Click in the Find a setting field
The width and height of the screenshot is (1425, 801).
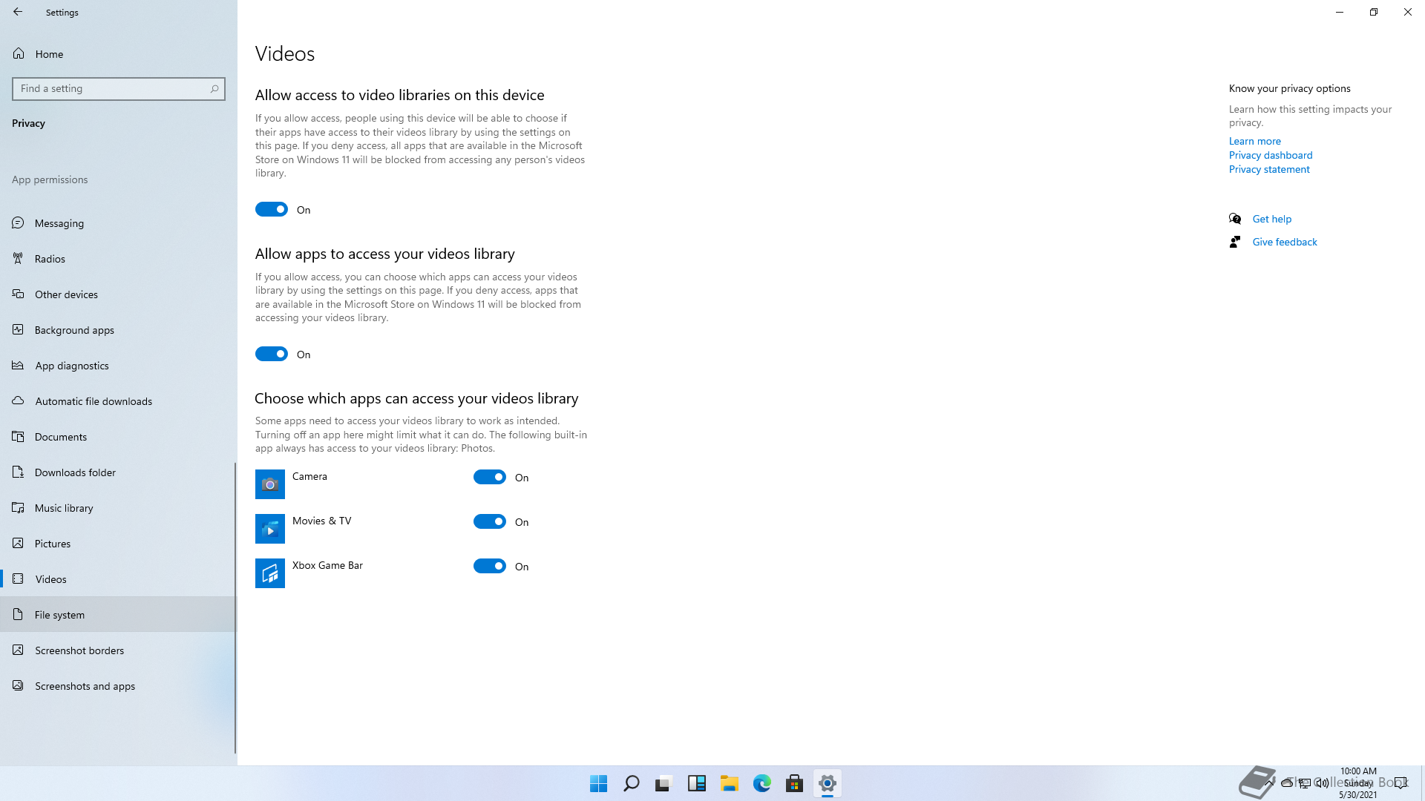click(x=119, y=88)
